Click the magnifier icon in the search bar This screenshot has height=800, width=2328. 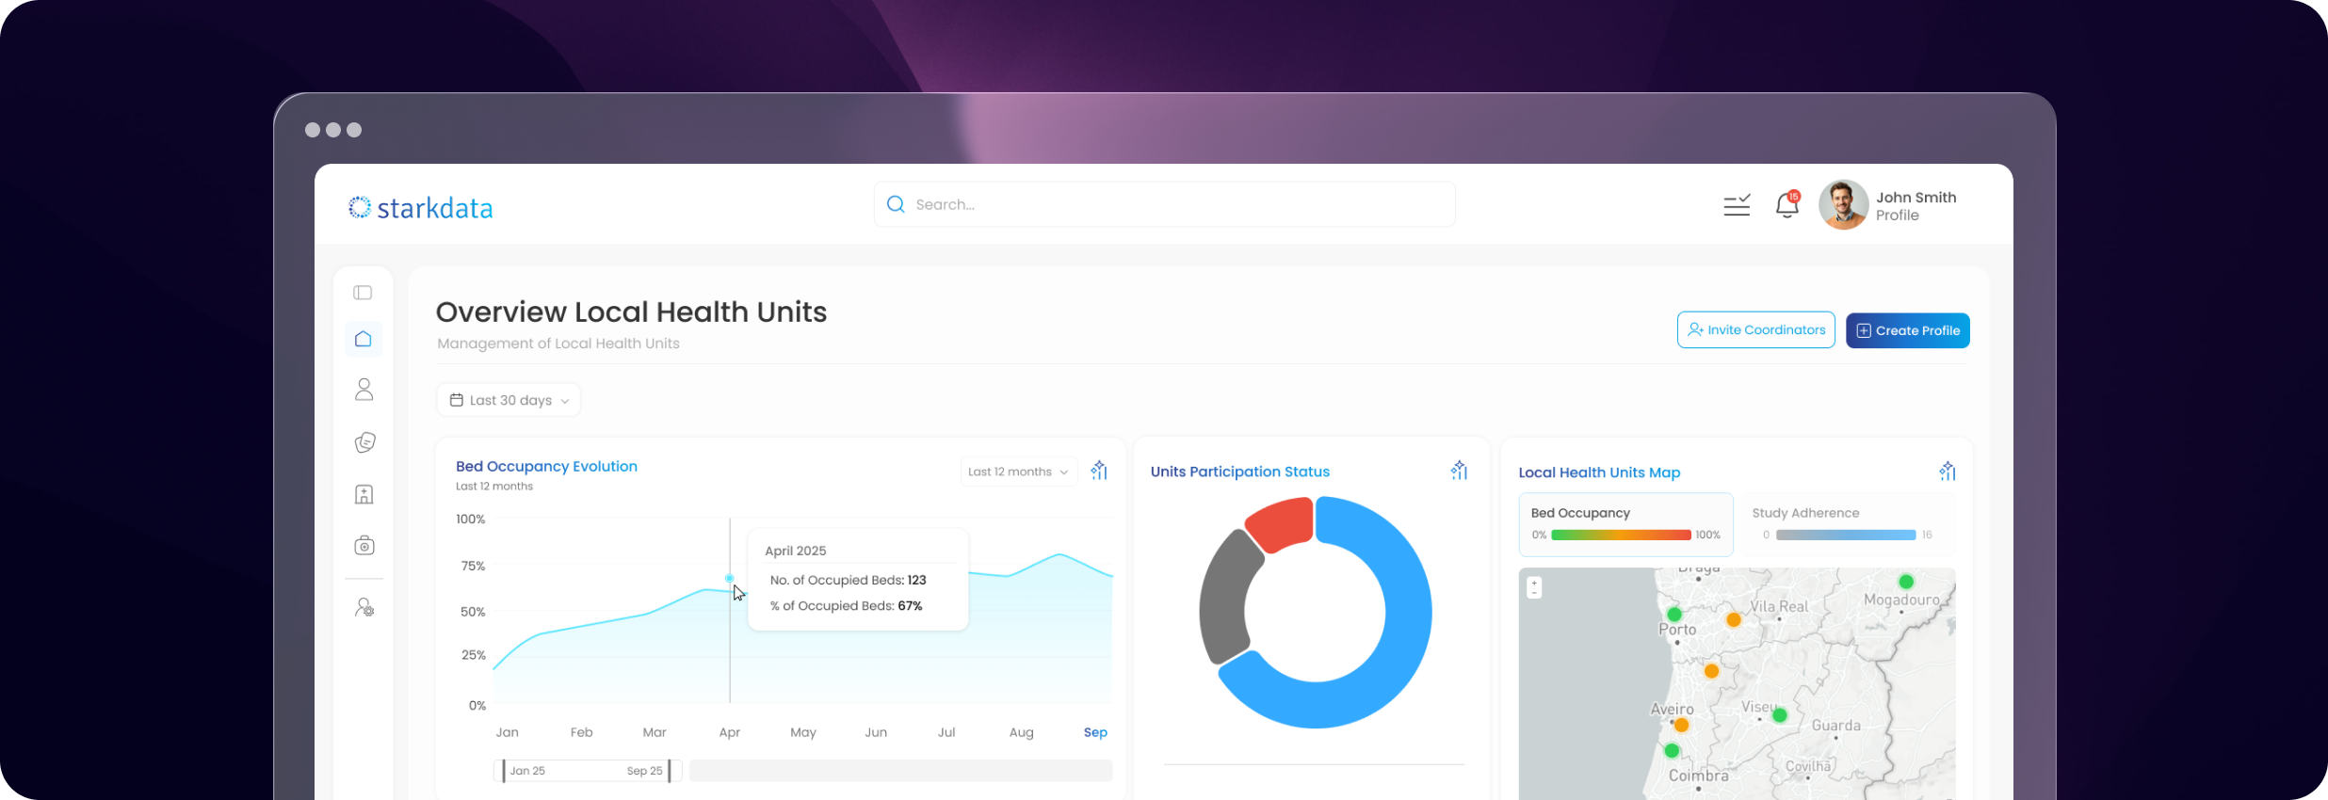pos(896,204)
